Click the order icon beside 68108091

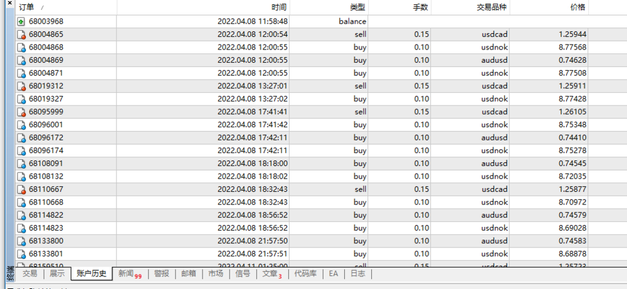(21, 164)
